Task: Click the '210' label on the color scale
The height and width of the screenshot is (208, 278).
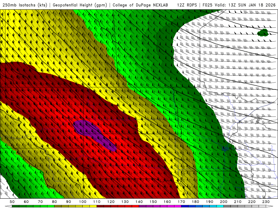Action: (238, 202)
